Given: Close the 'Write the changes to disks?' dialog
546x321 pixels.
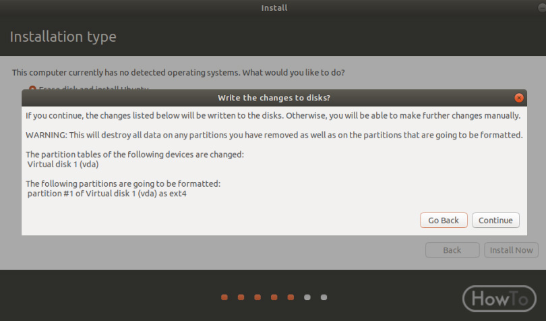Looking at the screenshot, I should pyautogui.click(x=519, y=98).
